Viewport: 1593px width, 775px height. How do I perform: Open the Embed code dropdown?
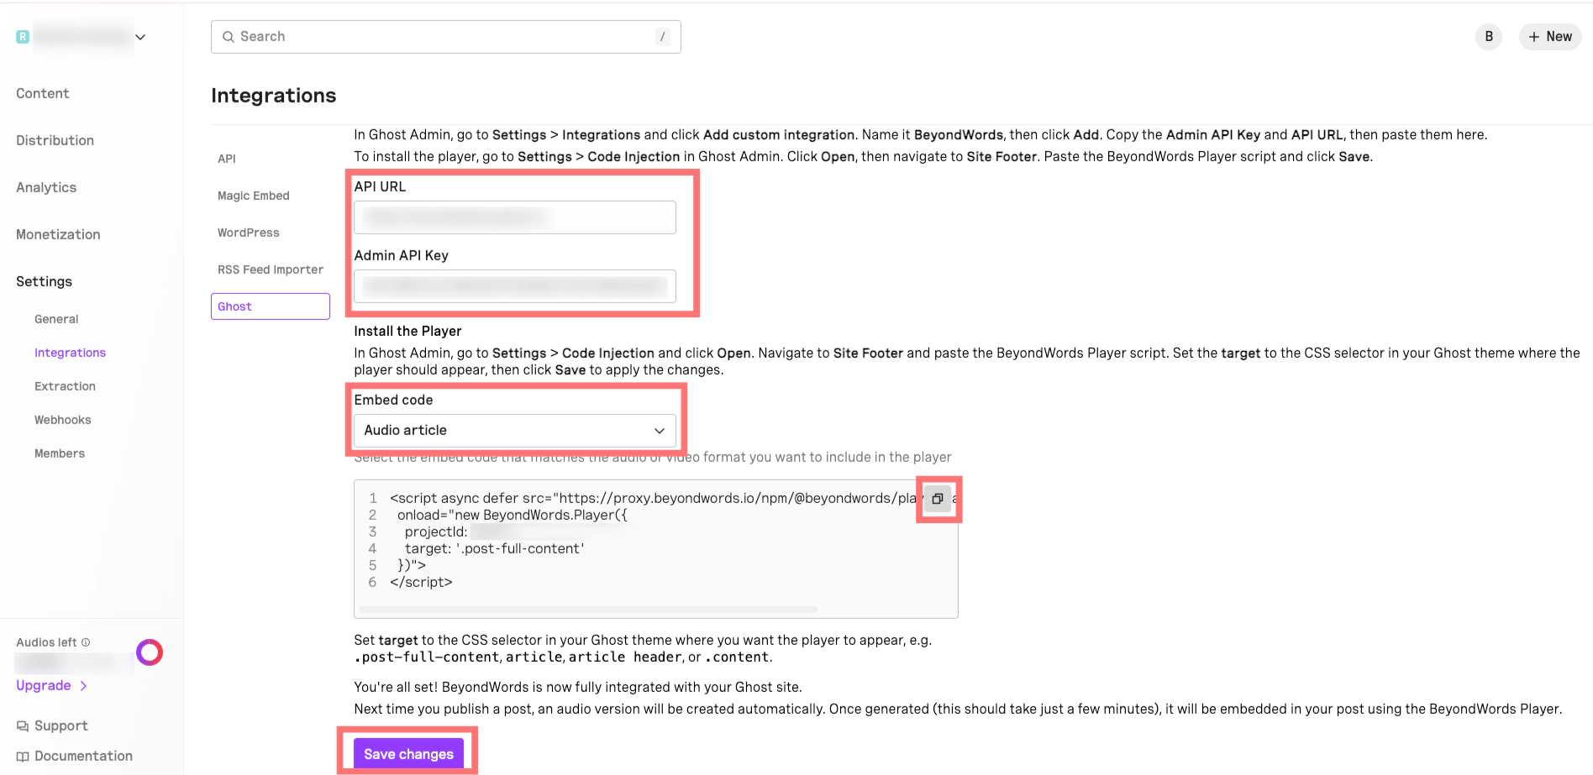coord(515,431)
